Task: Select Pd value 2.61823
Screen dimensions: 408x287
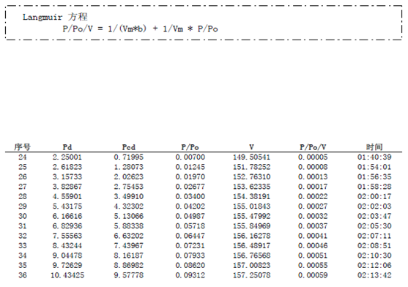Action: click(67, 167)
